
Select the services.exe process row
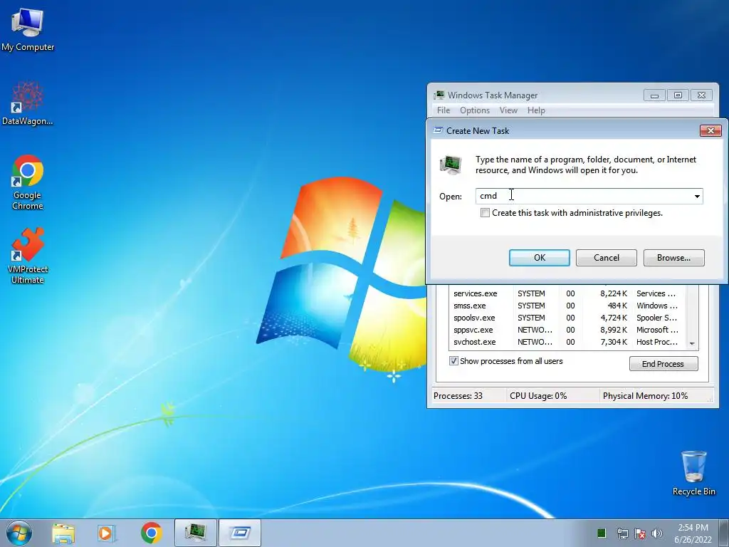point(567,293)
